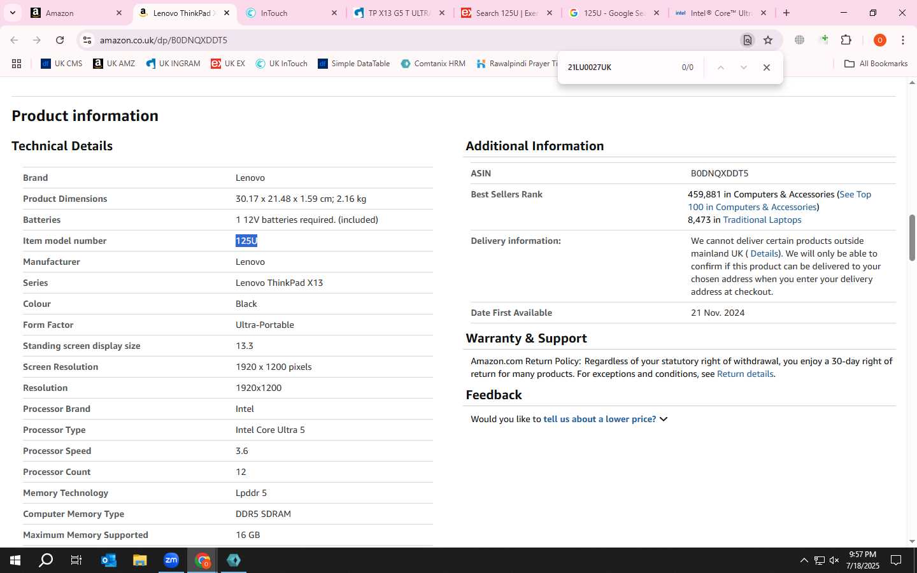Close the Amazon tab
The width and height of the screenshot is (917, 573).
tap(119, 13)
